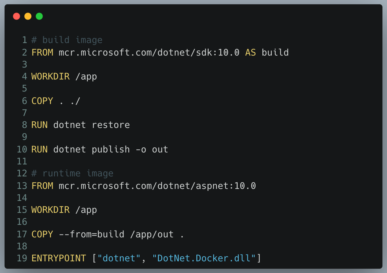The height and width of the screenshot is (273, 387).
Task: Click the green maximize window button
Action: [39, 16]
